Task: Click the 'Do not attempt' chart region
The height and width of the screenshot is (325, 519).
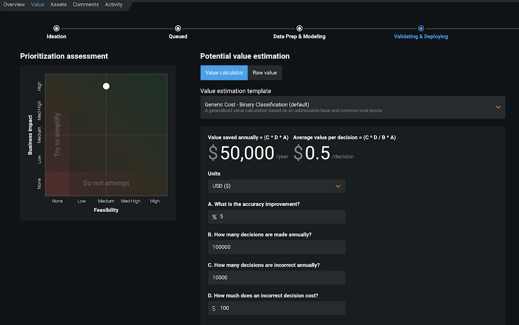Action: [x=106, y=184]
